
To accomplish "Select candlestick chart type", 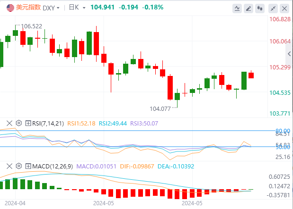I will (259, 8).
